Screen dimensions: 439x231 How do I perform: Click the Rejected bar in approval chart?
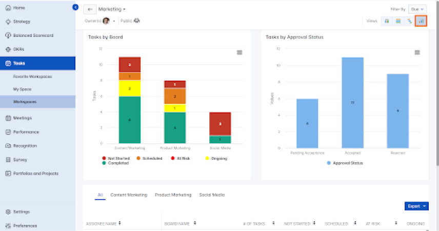tap(398, 111)
